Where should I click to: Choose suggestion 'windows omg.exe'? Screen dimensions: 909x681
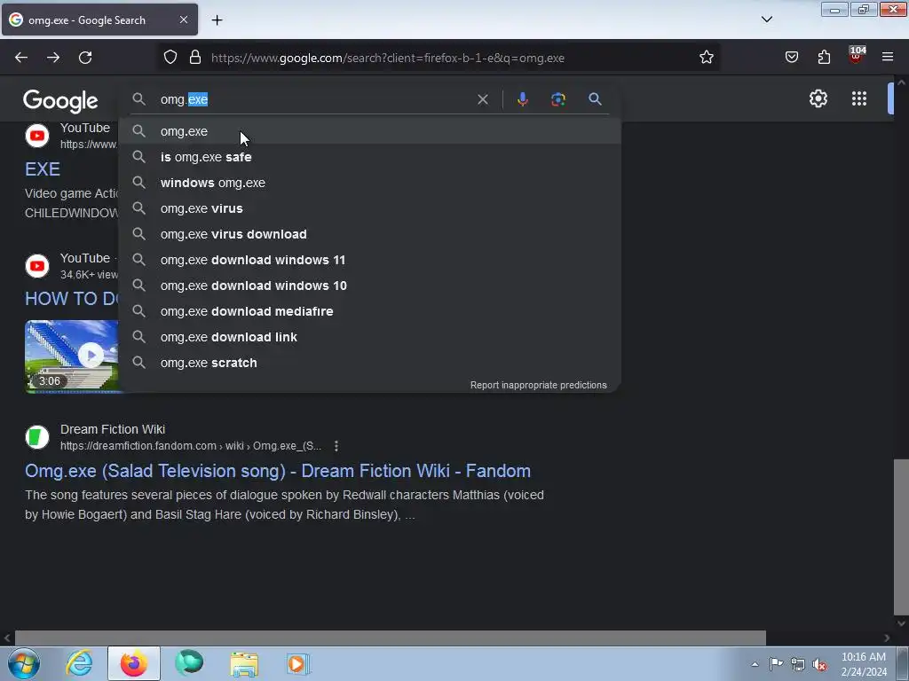tap(370, 183)
